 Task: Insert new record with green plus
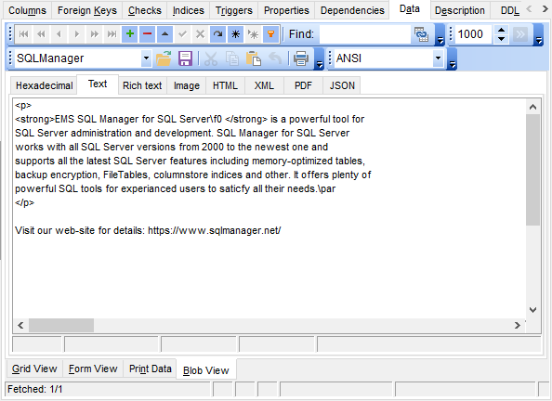129,34
